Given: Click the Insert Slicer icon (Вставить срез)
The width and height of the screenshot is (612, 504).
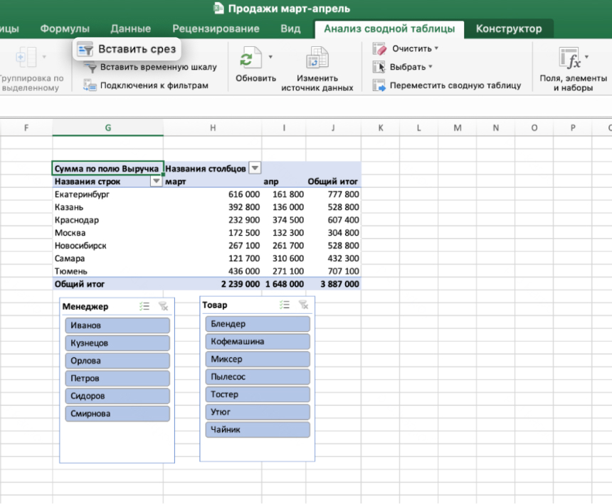Looking at the screenshot, I should 85,49.
